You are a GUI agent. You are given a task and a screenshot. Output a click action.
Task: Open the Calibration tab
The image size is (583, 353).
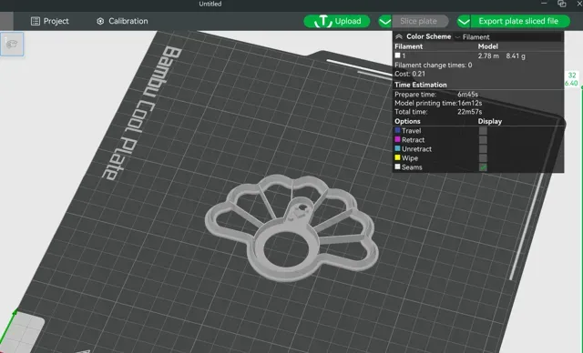point(122,21)
